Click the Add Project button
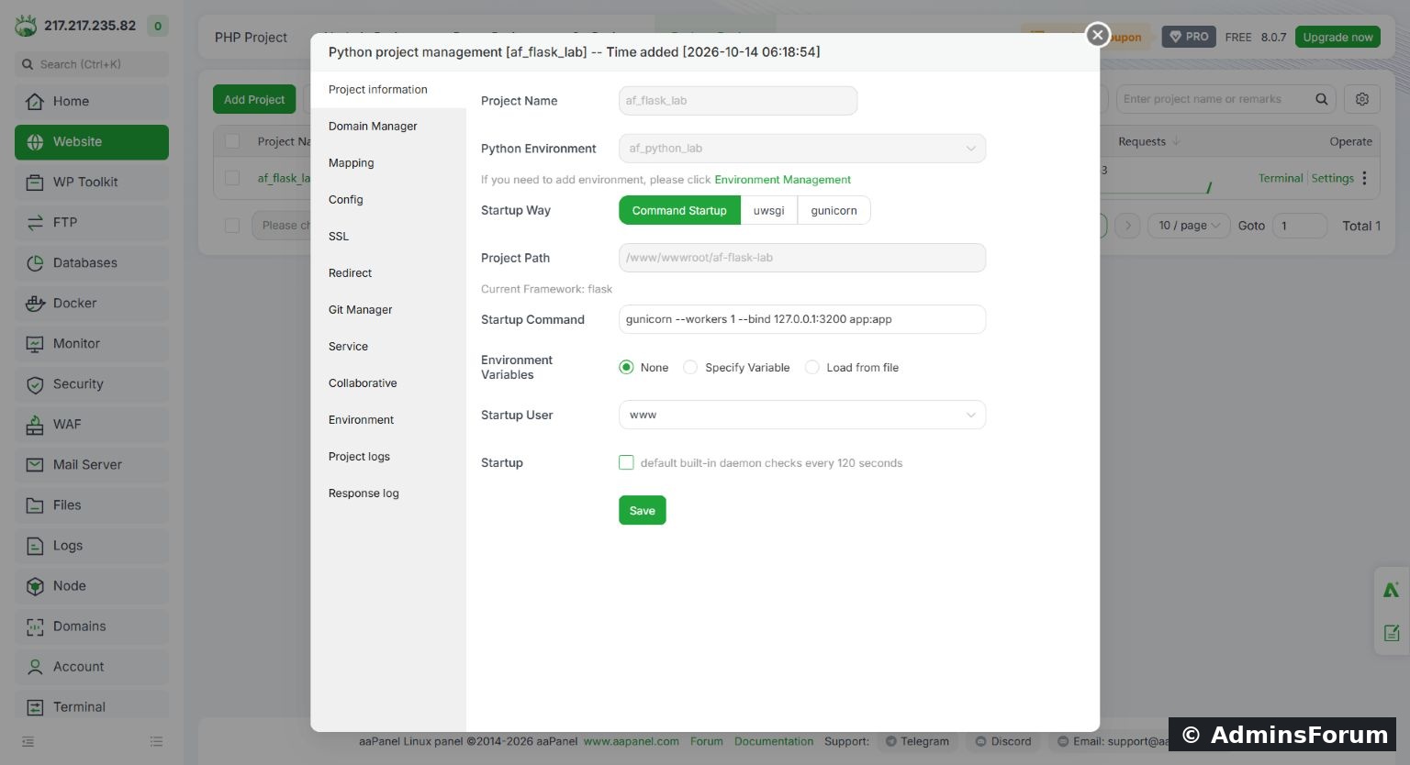Image resolution: width=1410 pixels, height=765 pixels. 254,99
